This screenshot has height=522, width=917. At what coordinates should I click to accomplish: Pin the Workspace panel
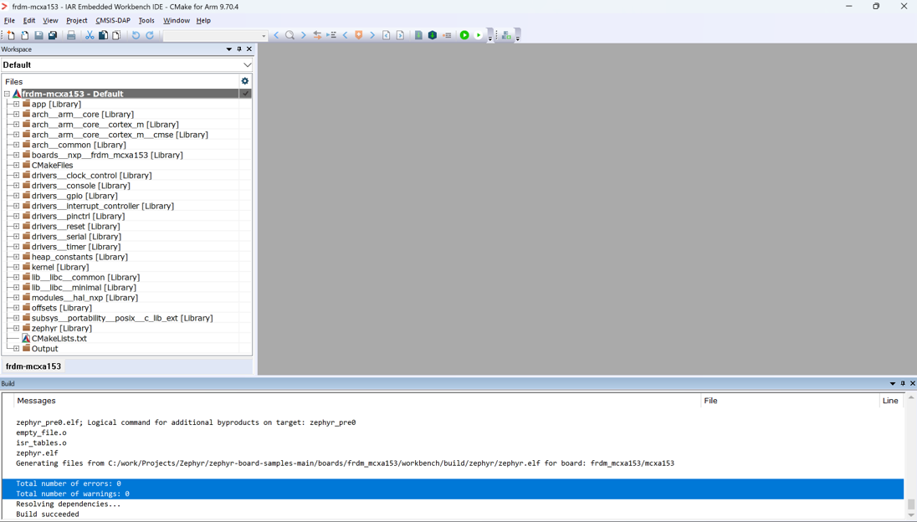click(x=239, y=49)
